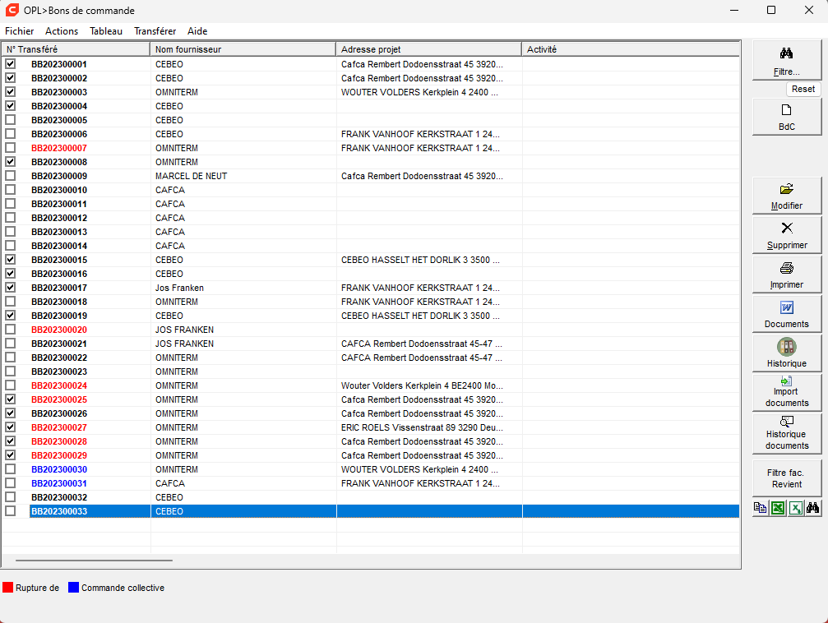Open the Transférer menu

155,31
